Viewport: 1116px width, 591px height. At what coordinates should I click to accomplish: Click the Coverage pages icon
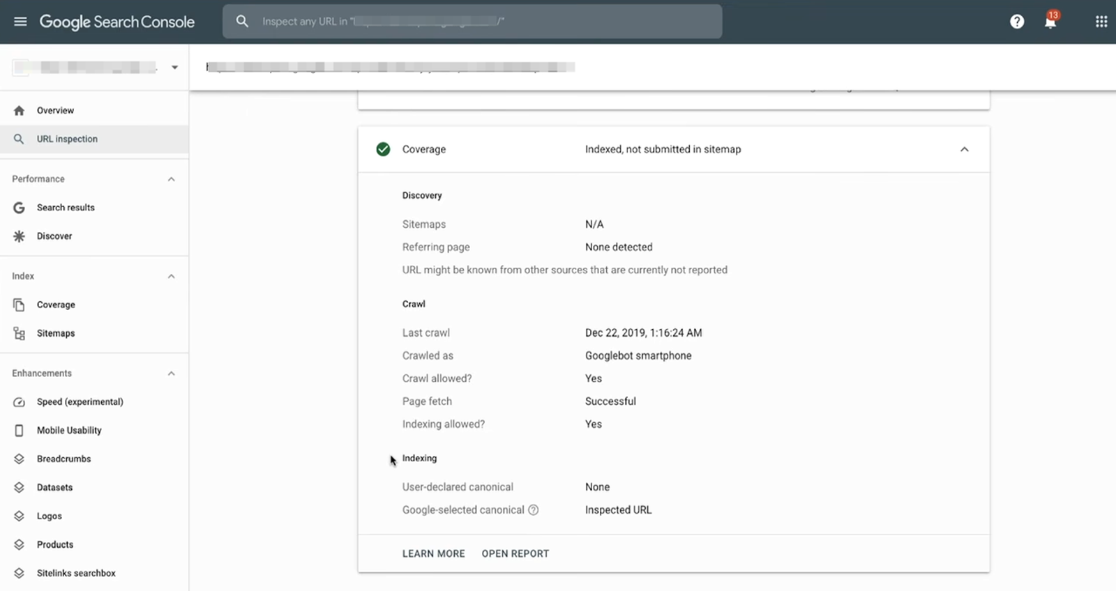(x=19, y=305)
